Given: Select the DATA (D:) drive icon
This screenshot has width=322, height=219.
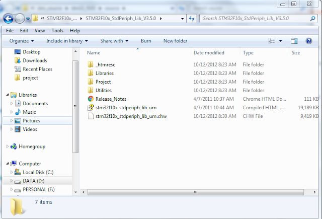Looking at the screenshot, I should click(18, 181).
